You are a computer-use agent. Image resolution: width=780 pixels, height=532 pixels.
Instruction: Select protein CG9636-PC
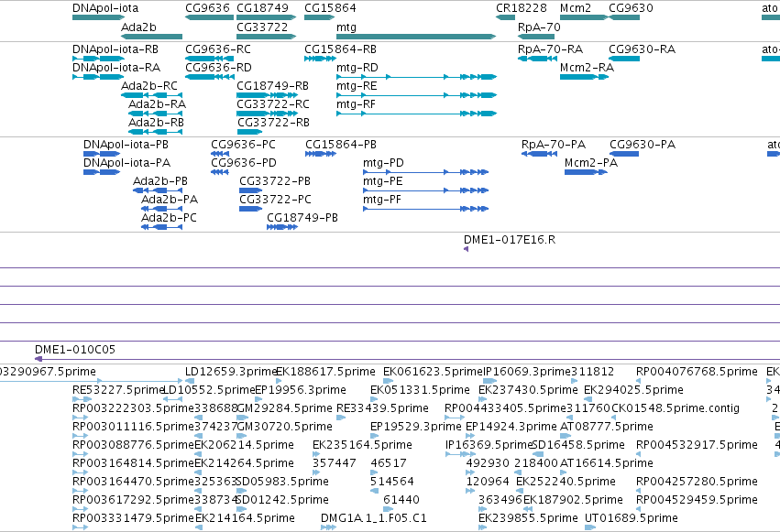220,154
